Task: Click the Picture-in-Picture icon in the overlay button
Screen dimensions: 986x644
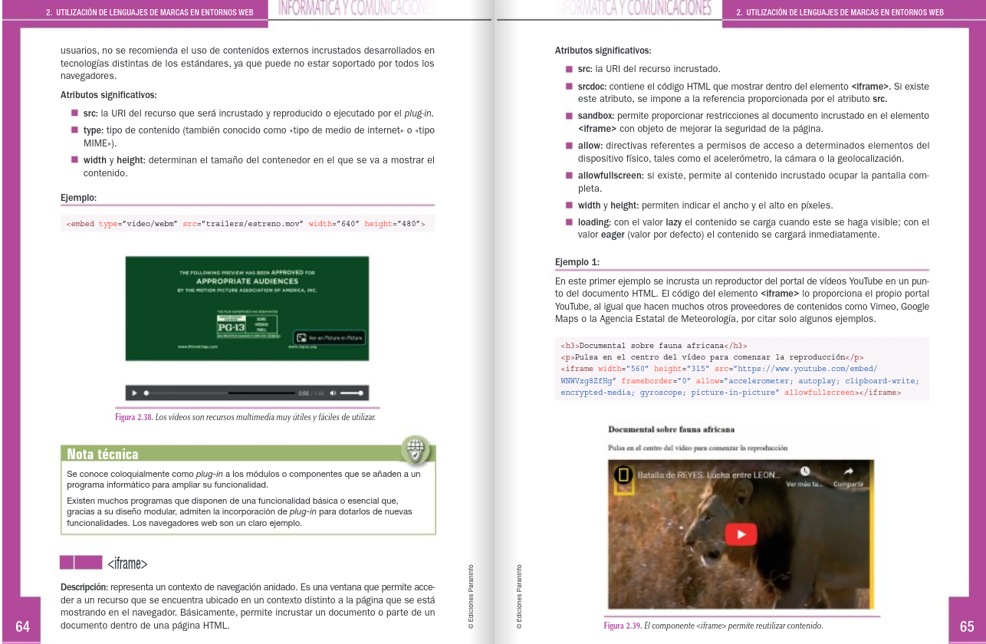Action: tap(301, 337)
